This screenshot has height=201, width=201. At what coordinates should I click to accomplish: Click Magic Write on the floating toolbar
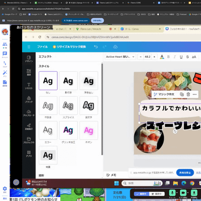(x=164, y=94)
